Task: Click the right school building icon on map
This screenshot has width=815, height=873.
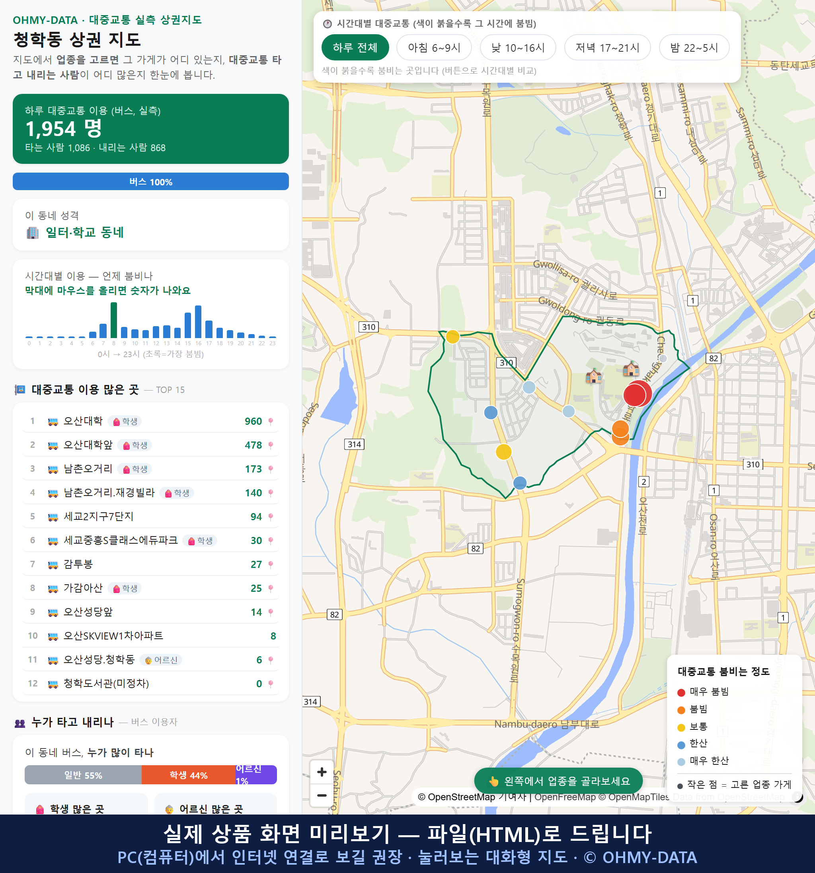Action: (631, 369)
